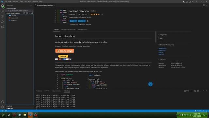The width and height of the screenshot is (209, 118).
Task: Refresh the explorer file tree
Action: coord(29,13)
